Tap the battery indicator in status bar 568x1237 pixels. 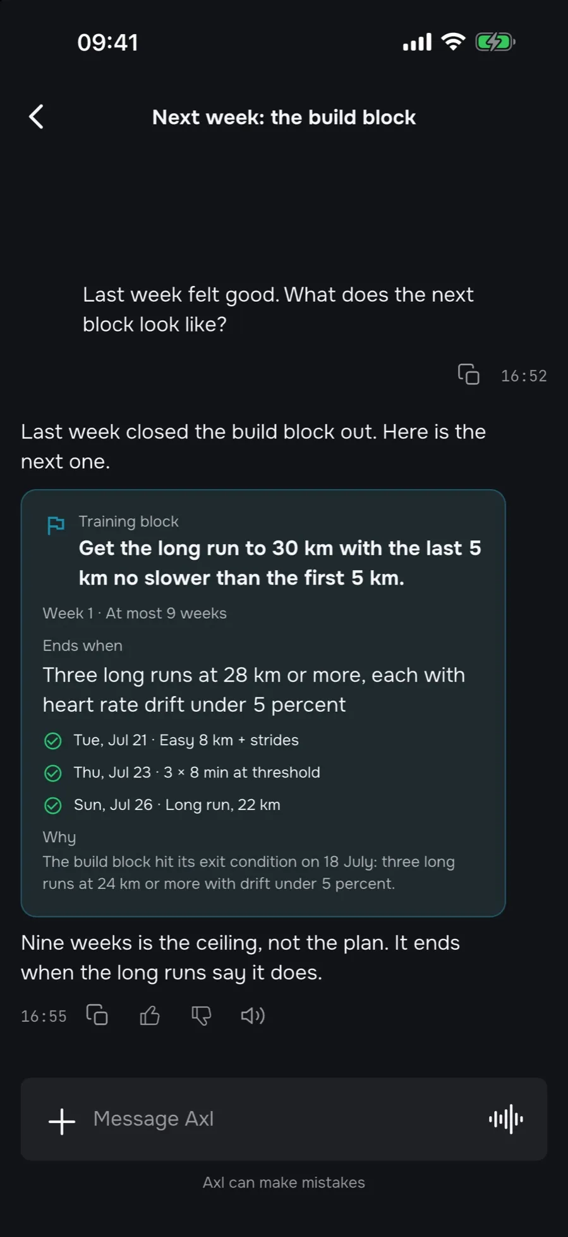pyautogui.click(x=495, y=42)
